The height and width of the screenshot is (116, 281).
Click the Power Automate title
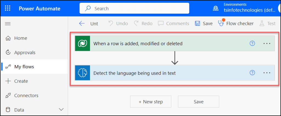40,8
